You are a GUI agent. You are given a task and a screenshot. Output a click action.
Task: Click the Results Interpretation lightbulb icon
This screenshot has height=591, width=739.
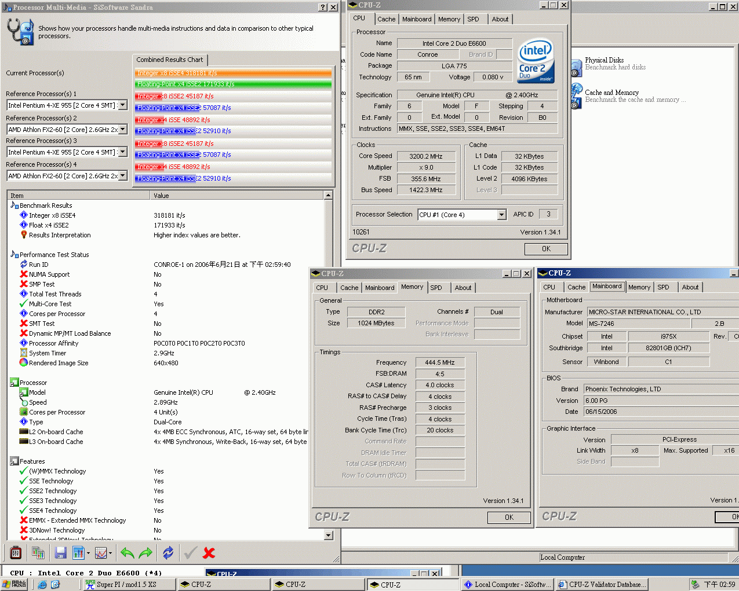(24, 234)
